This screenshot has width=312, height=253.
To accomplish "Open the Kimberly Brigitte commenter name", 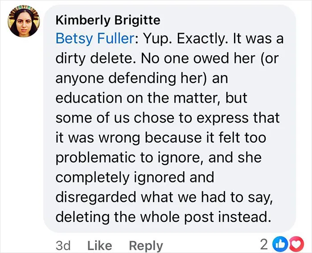I will click(108, 20).
